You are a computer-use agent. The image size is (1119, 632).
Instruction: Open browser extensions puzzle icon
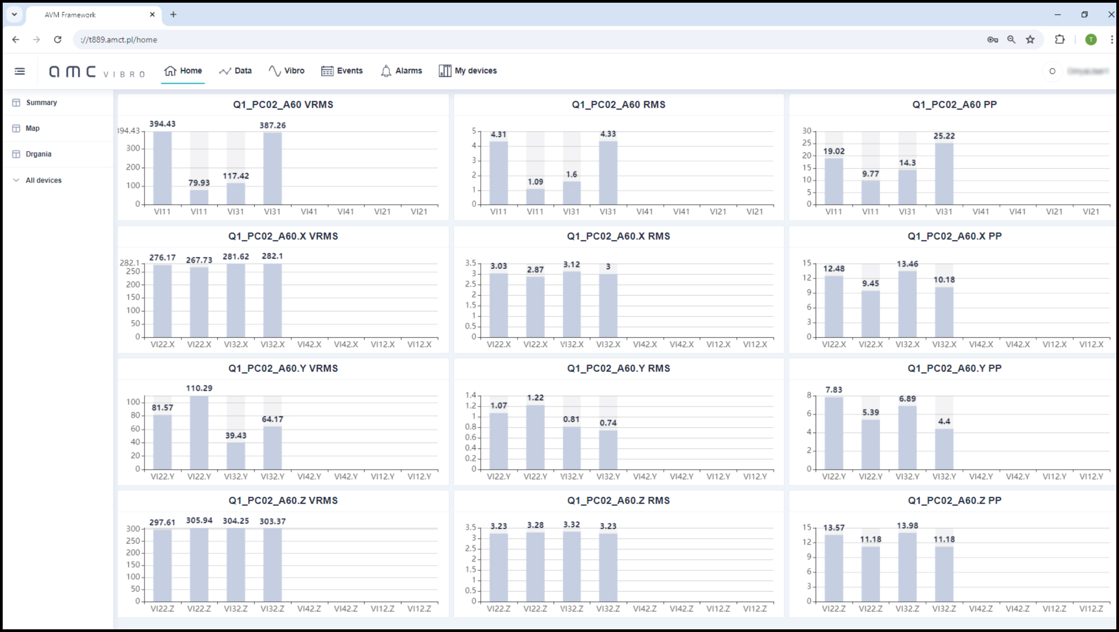click(1060, 39)
